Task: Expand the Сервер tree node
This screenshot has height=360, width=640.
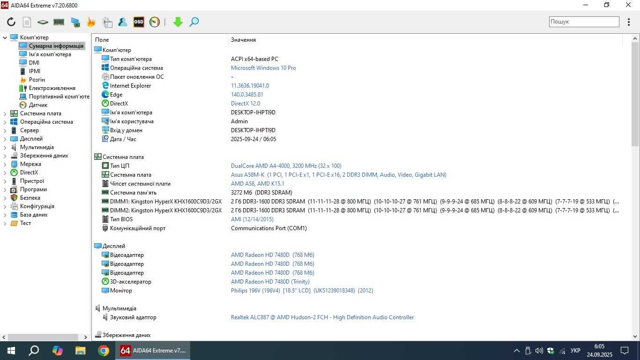Action: [x=5, y=130]
